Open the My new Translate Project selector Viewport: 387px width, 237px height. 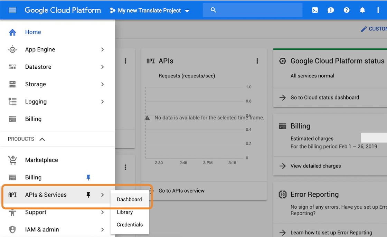150,10
